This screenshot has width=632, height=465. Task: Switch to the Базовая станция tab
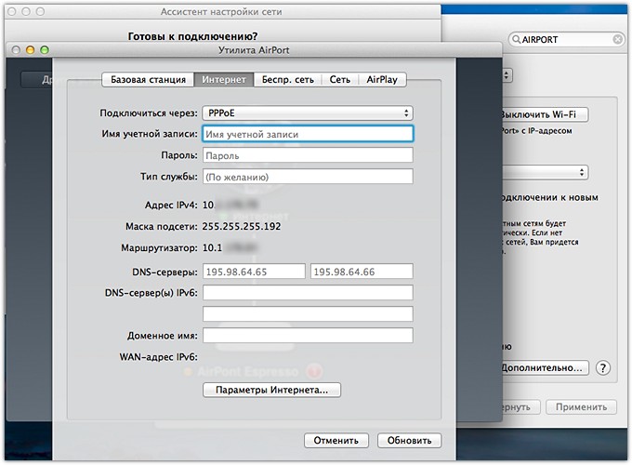148,79
